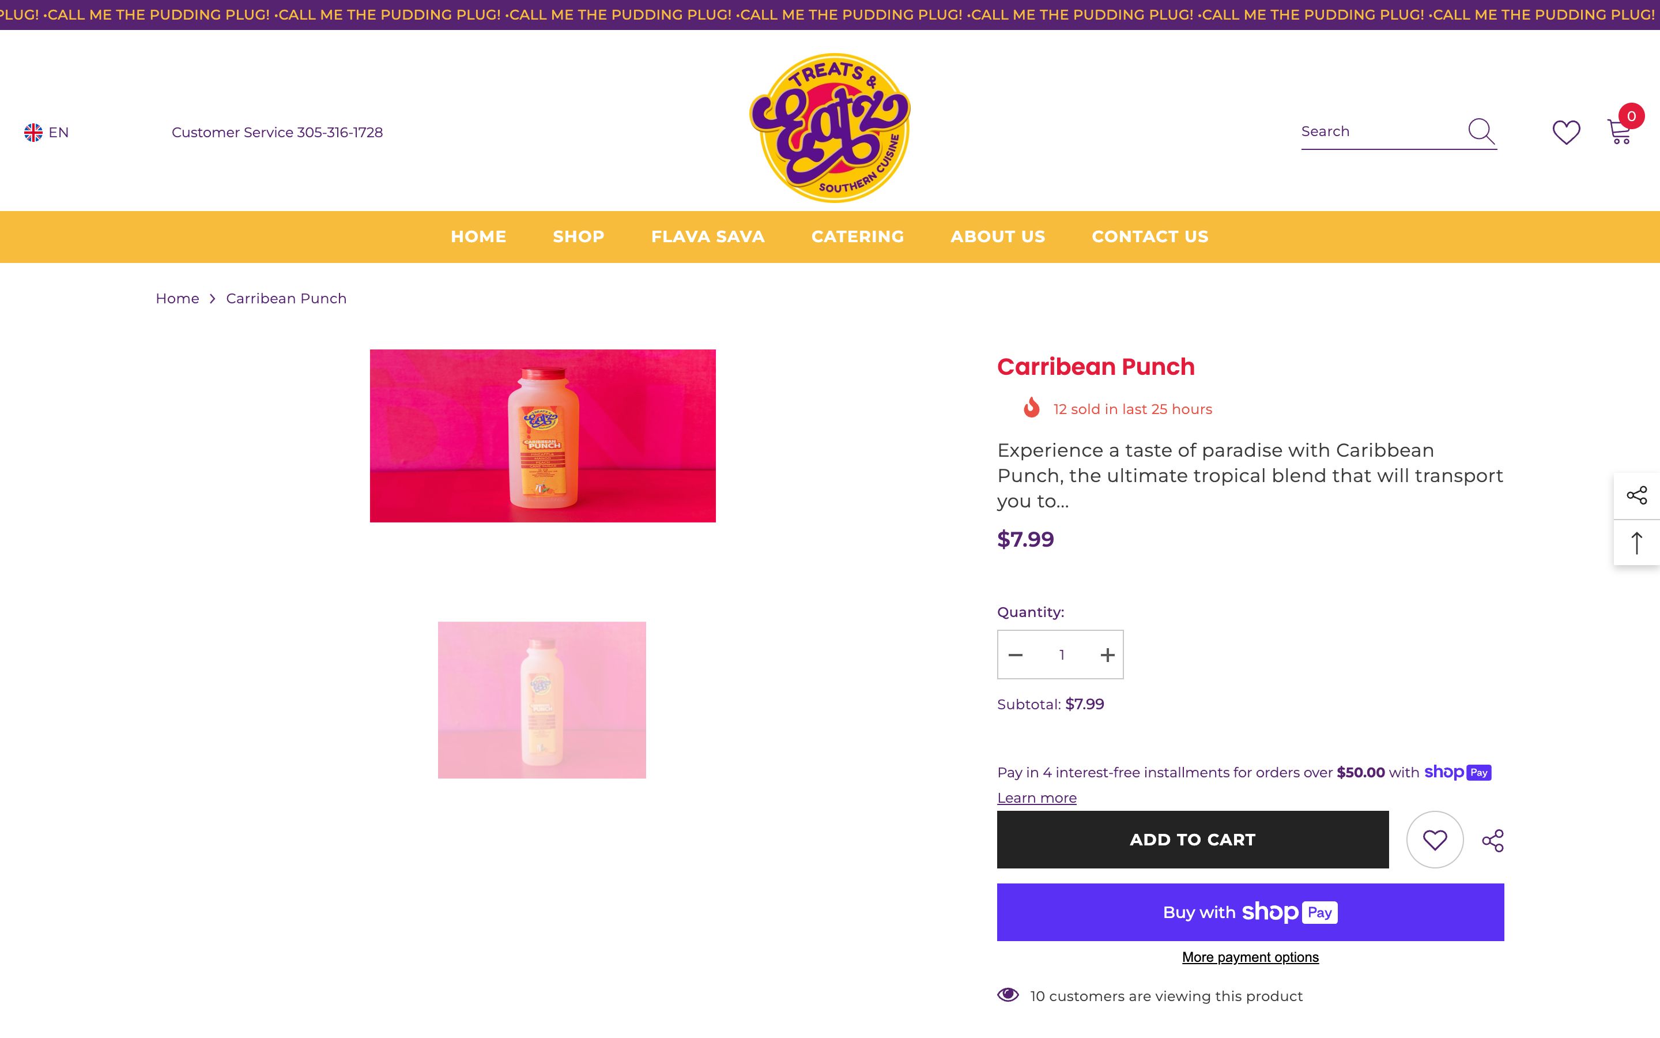Expand the SHOP navigation menu
The width and height of the screenshot is (1660, 1038).
(578, 236)
